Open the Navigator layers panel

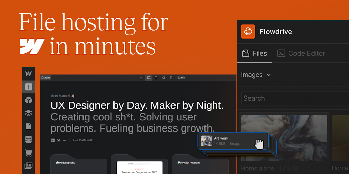29,113
